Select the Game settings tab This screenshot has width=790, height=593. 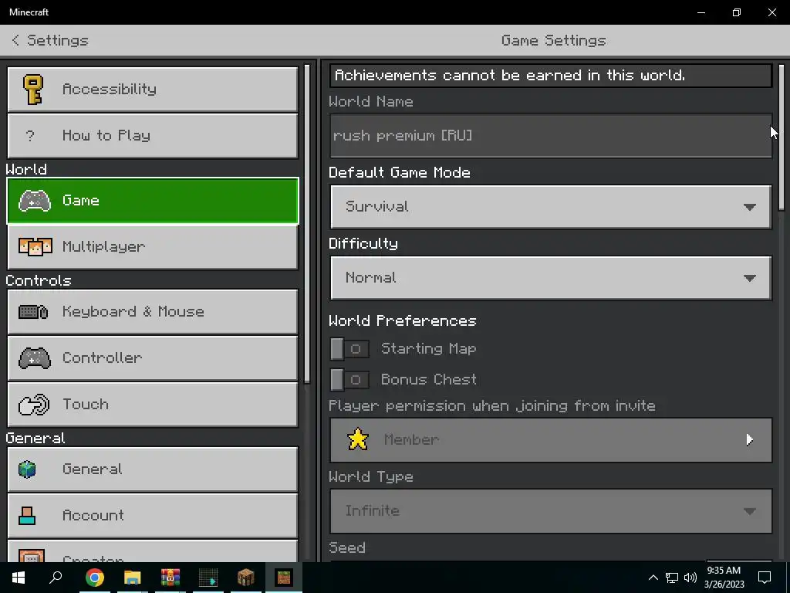point(153,201)
